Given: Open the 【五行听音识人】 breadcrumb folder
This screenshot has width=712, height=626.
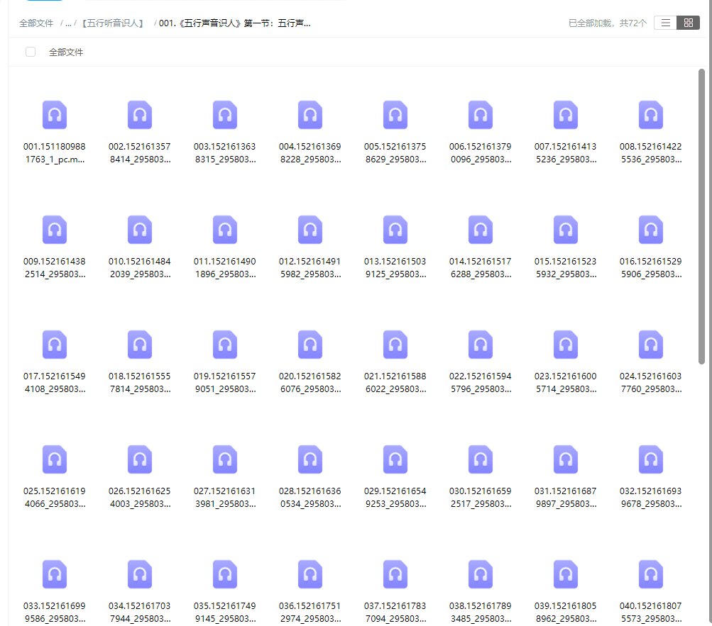Looking at the screenshot, I should pyautogui.click(x=114, y=23).
